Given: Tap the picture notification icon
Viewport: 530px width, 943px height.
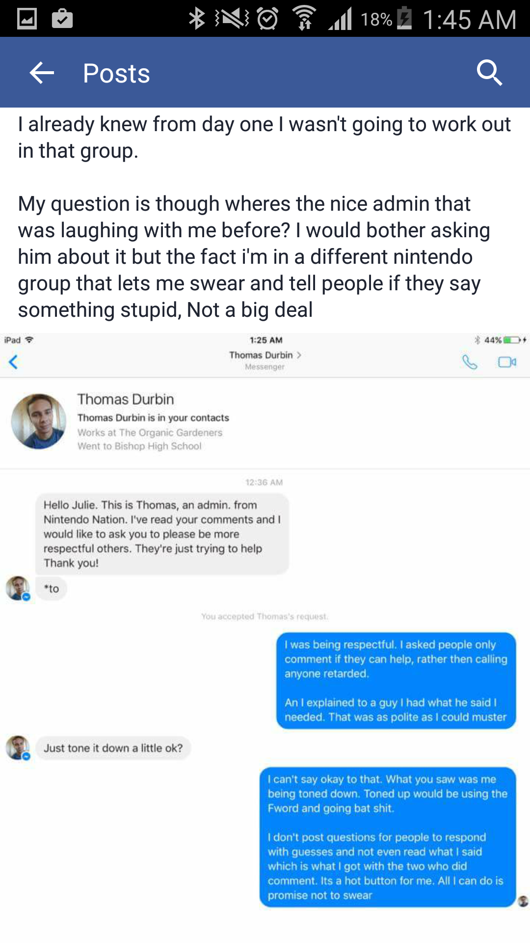Looking at the screenshot, I should click(x=27, y=19).
